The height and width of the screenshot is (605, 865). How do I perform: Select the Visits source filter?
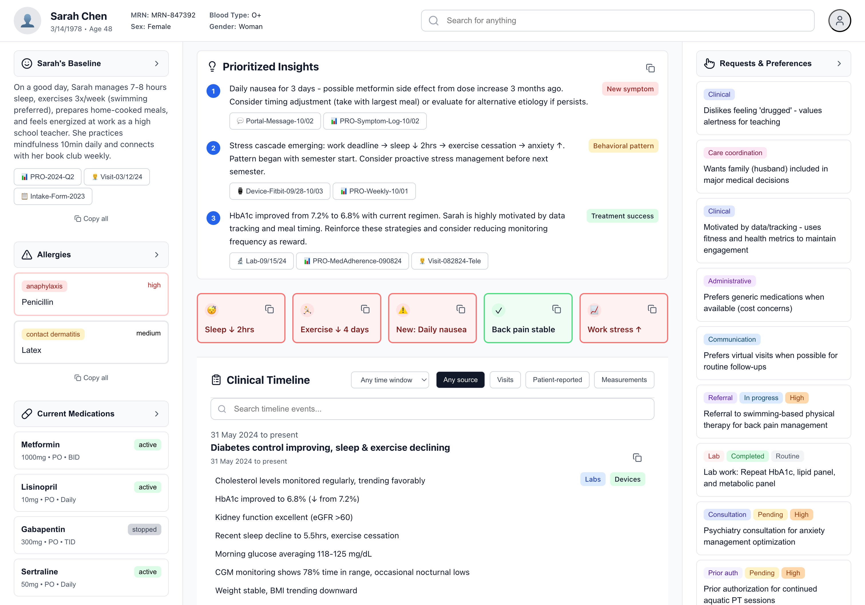click(505, 379)
